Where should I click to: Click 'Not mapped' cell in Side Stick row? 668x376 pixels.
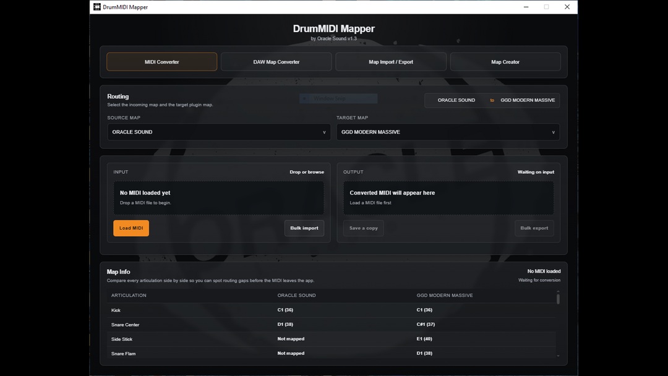291,339
